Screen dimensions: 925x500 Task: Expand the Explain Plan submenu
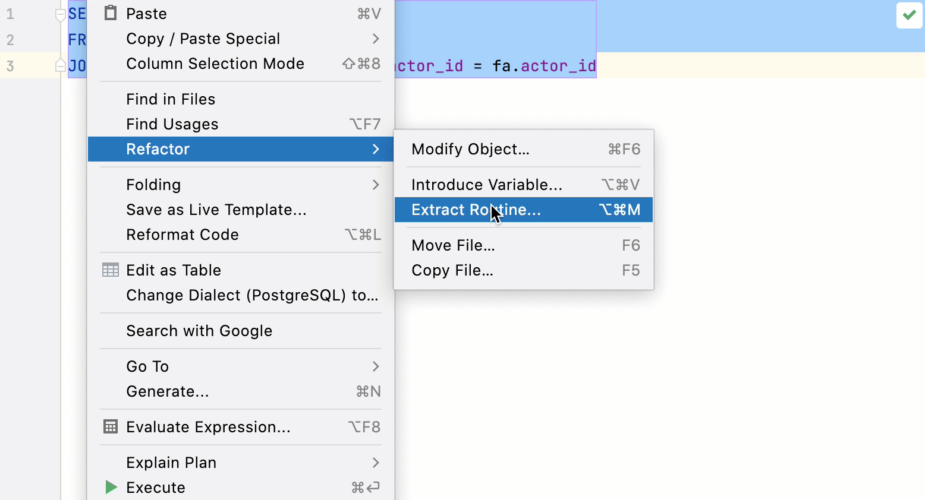pos(376,463)
